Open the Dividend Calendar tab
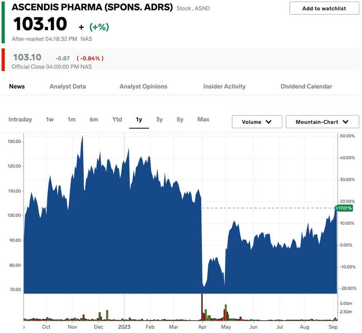Screen dimensions: 362x333 [306, 87]
